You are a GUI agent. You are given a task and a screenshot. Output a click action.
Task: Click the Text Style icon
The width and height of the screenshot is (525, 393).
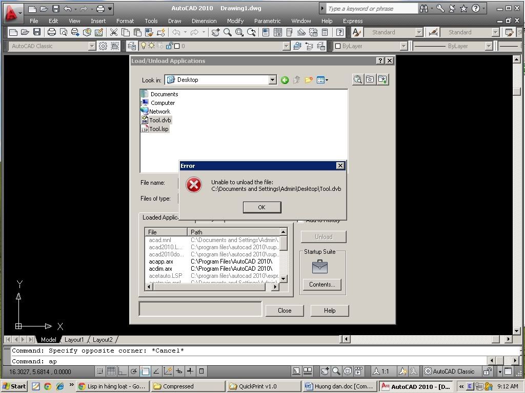[x=356, y=32]
